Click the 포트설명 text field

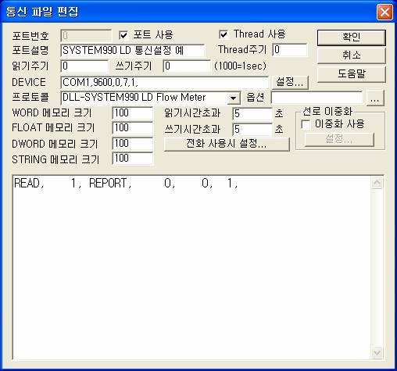[x=133, y=50]
